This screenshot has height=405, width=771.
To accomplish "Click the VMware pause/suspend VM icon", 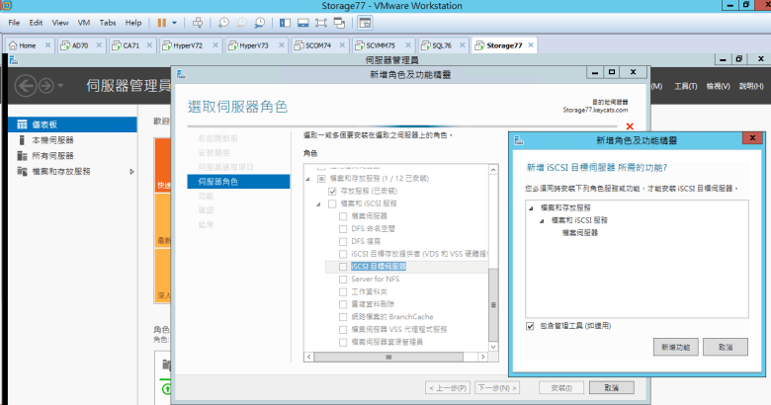I will pos(162,22).
